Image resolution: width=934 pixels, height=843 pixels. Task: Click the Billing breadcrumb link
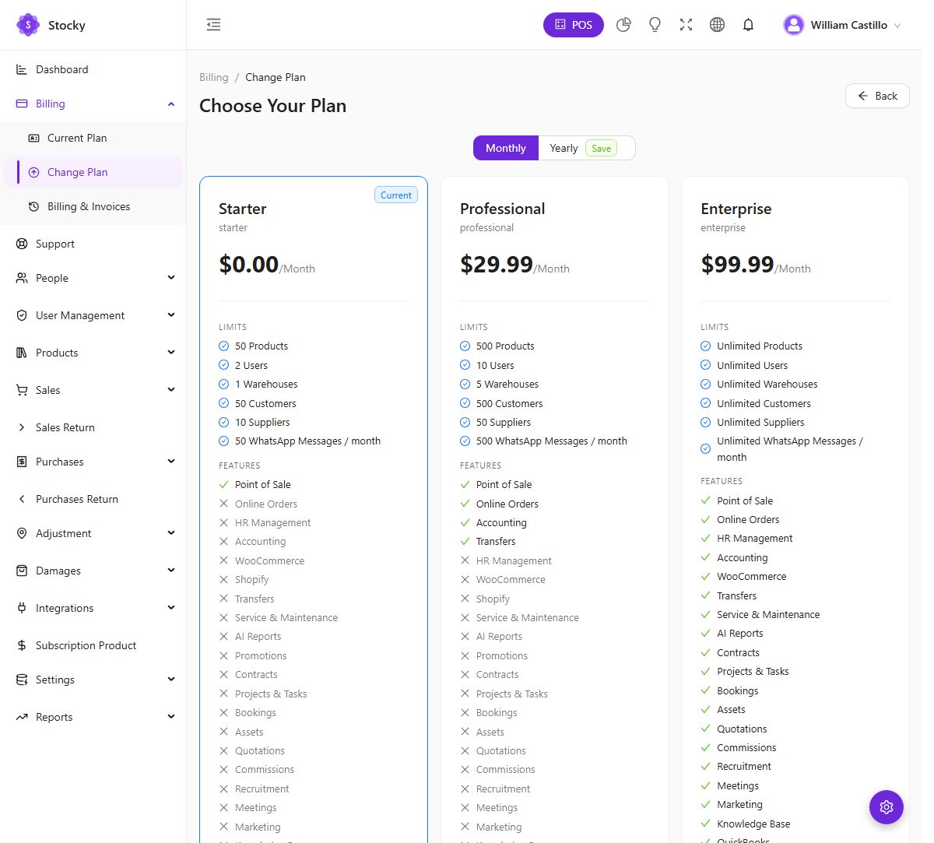214,77
